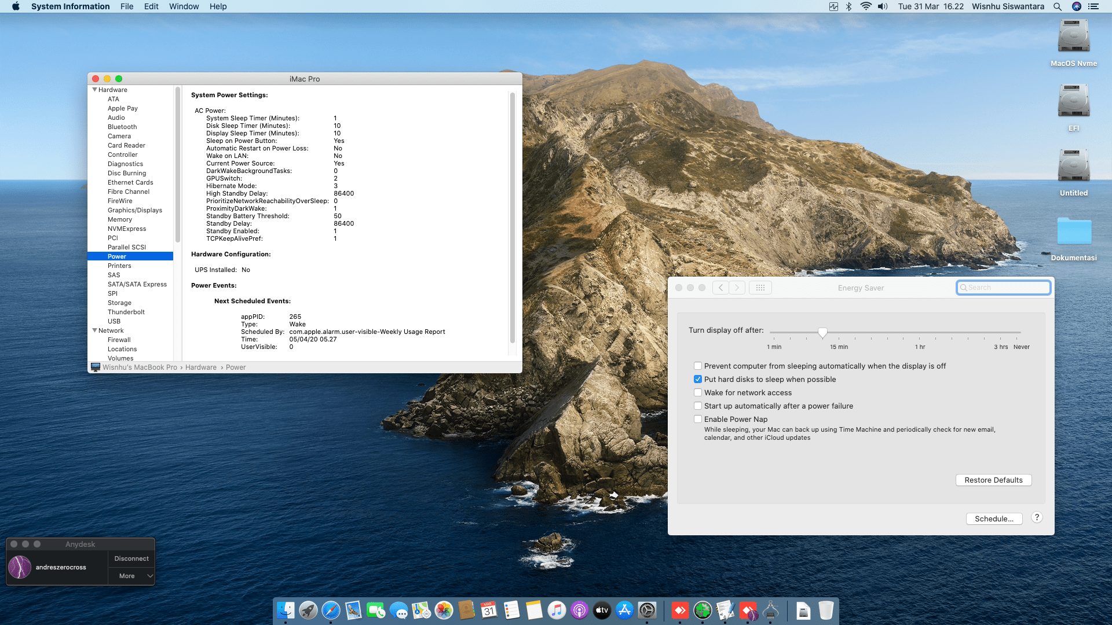Open Safari from the Dock
The width and height of the screenshot is (1112, 625).
tap(331, 610)
